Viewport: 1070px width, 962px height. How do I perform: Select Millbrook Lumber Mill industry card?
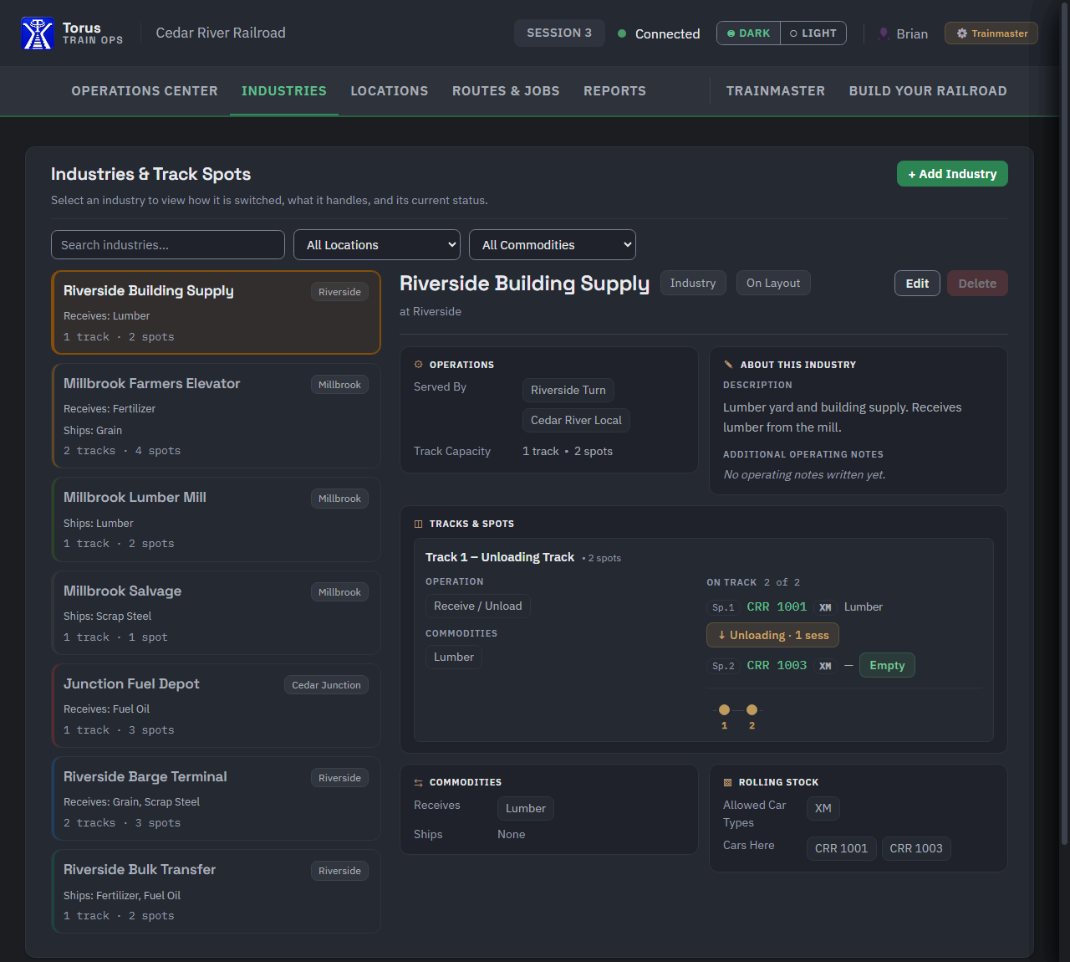pos(216,519)
